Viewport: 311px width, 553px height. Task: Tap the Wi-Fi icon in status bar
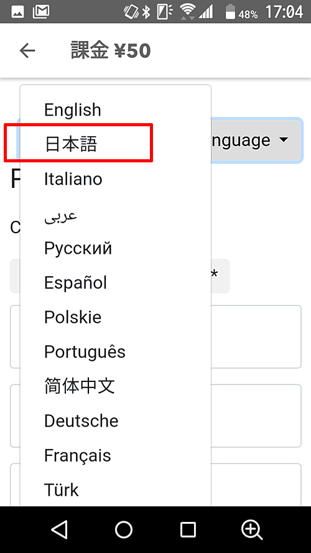click(x=188, y=12)
